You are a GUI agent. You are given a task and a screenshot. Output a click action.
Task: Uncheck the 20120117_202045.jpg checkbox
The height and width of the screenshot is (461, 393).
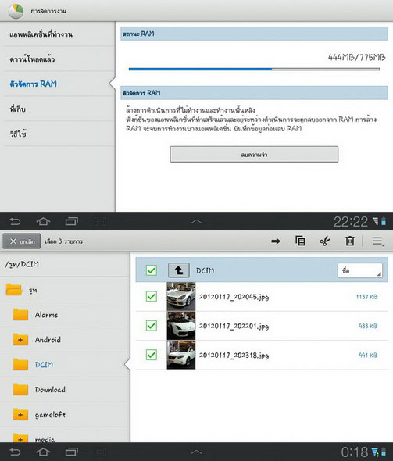pyautogui.click(x=152, y=296)
